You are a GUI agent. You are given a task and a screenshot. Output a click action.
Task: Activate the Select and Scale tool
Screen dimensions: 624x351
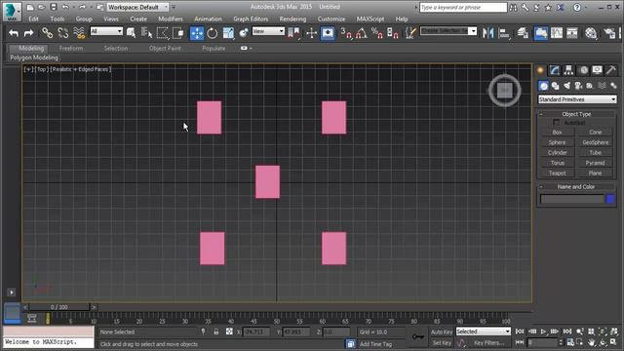228,33
